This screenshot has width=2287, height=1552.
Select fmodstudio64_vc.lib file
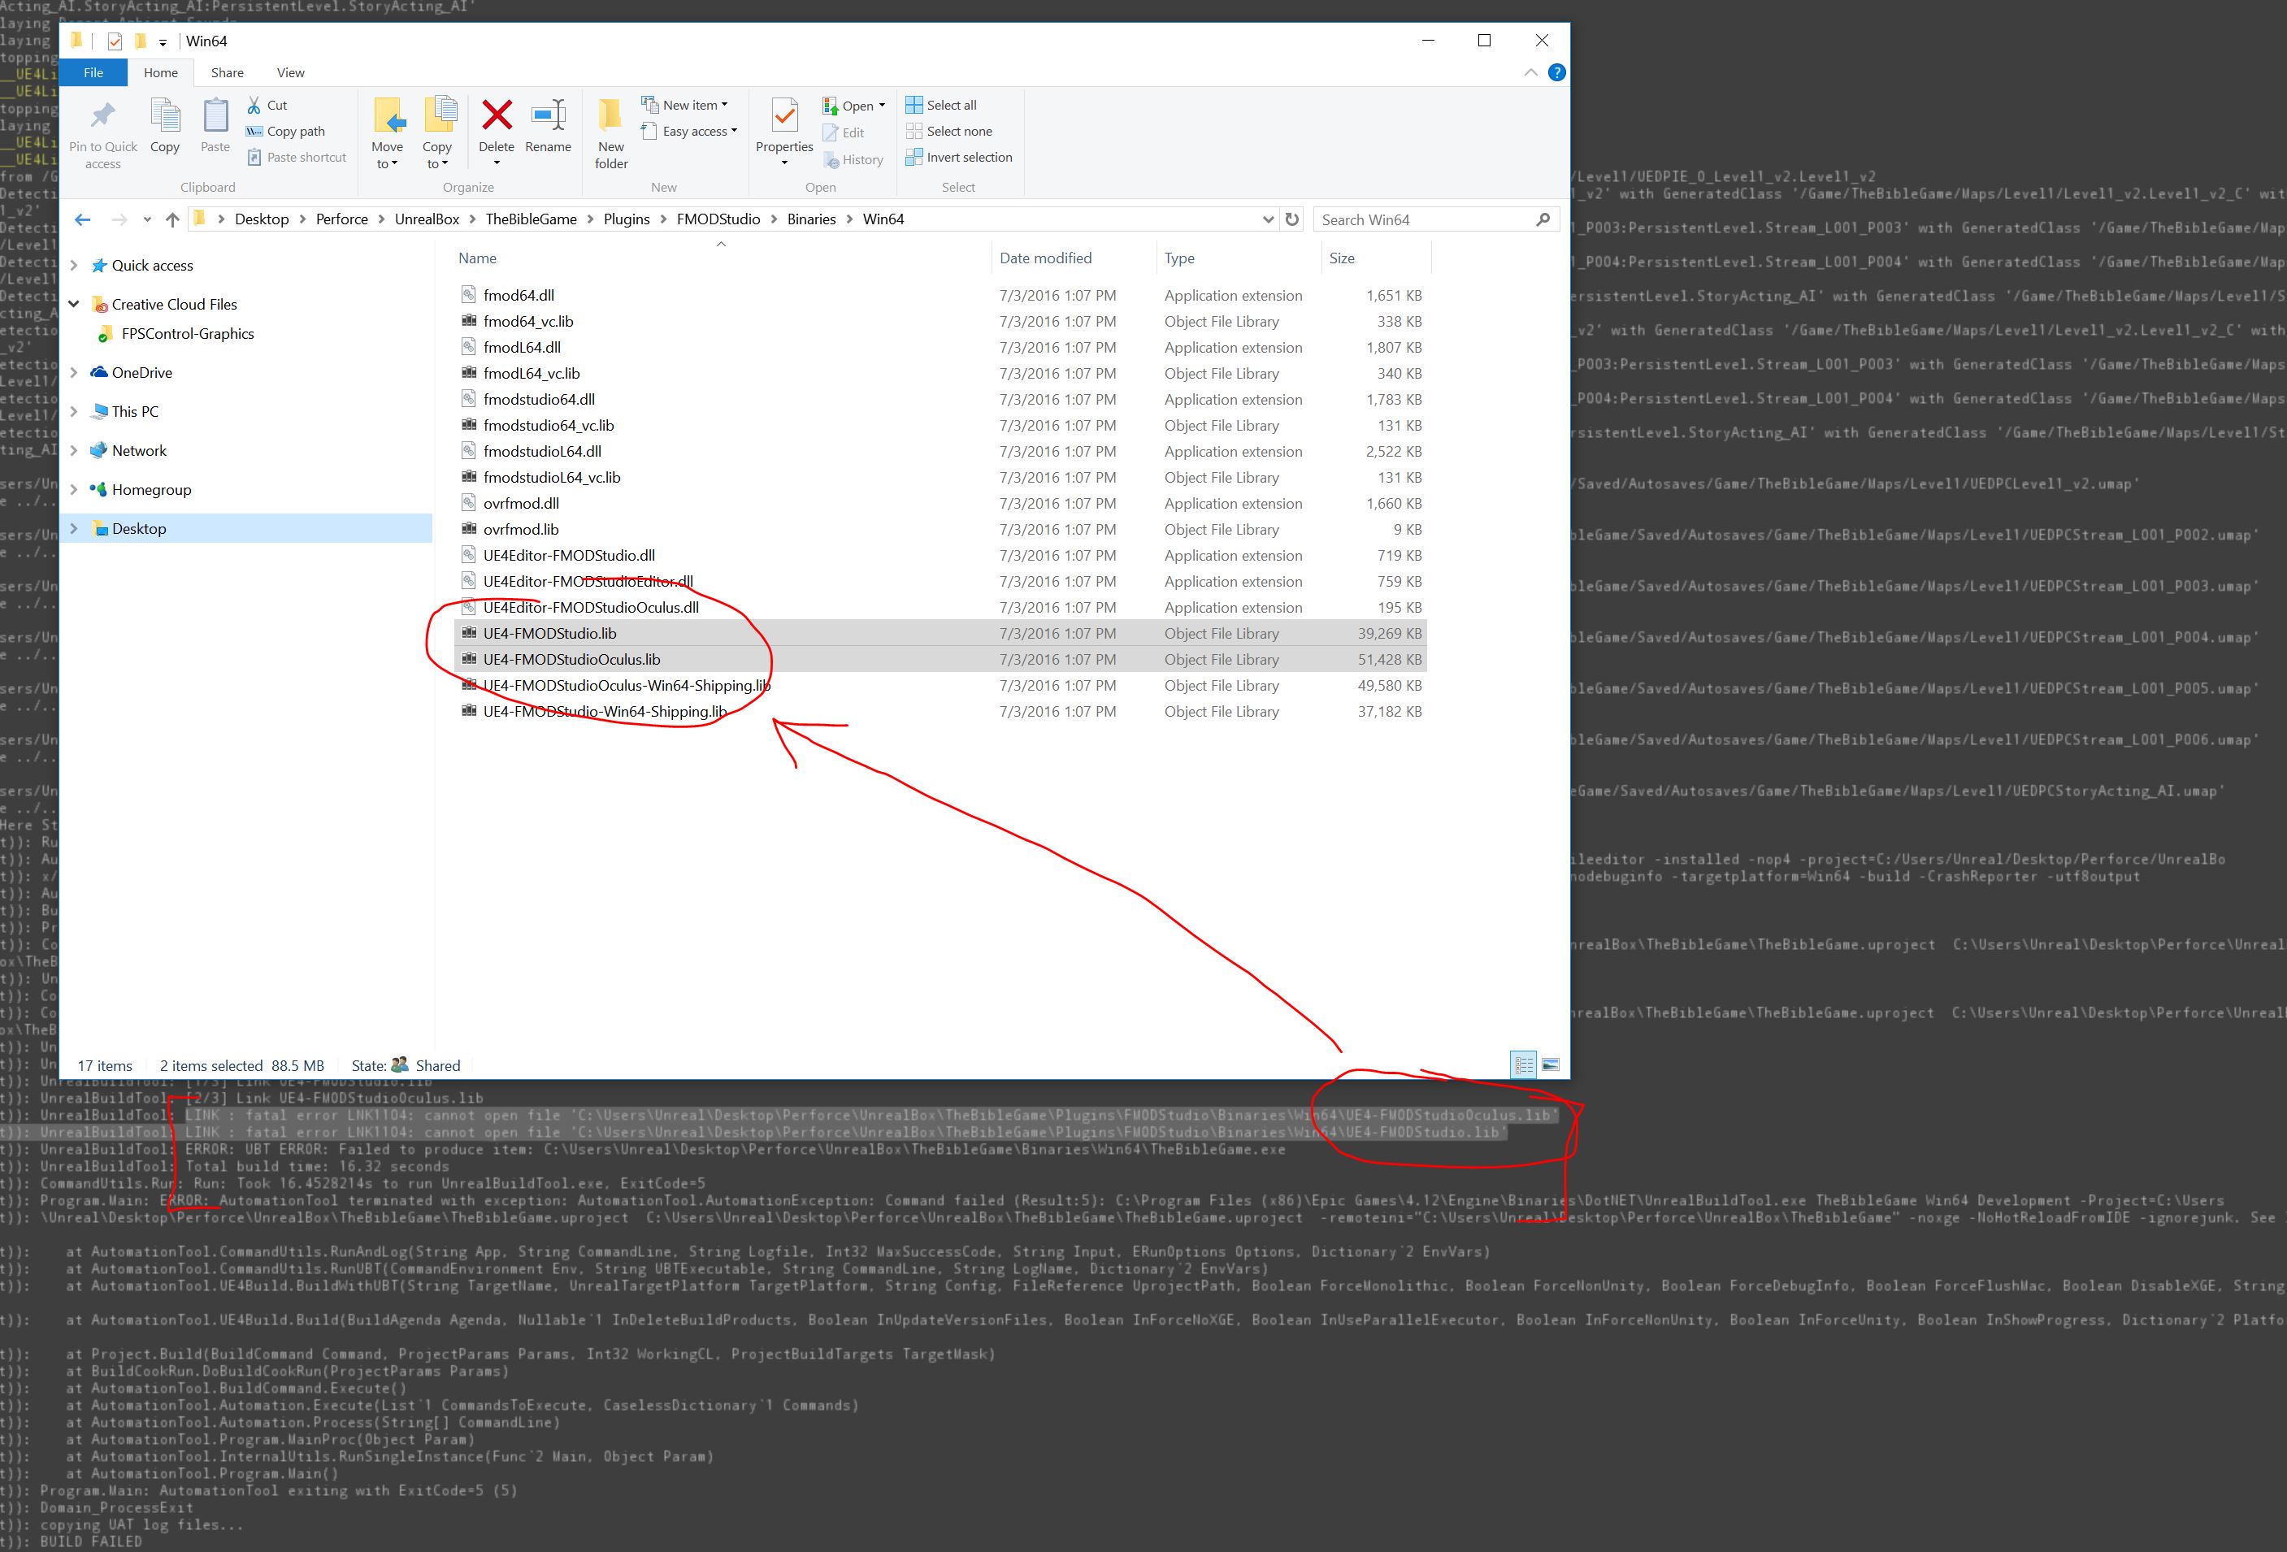(x=548, y=425)
